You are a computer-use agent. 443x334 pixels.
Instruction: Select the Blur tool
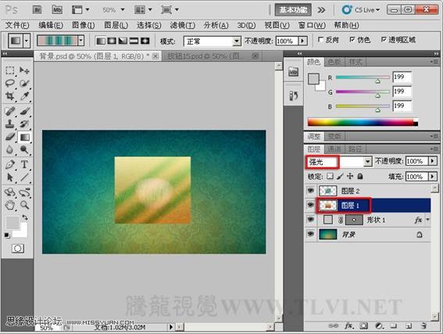point(10,149)
